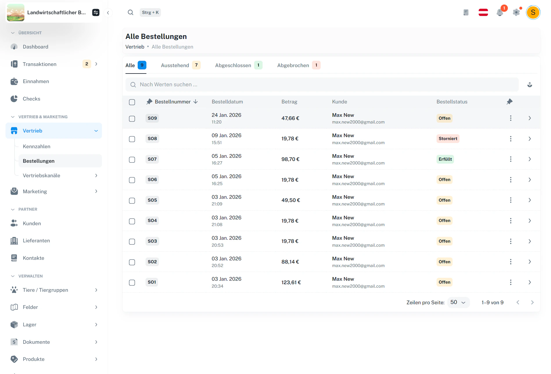
Task: Select checkbox for order SO9
Action: [132, 119]
